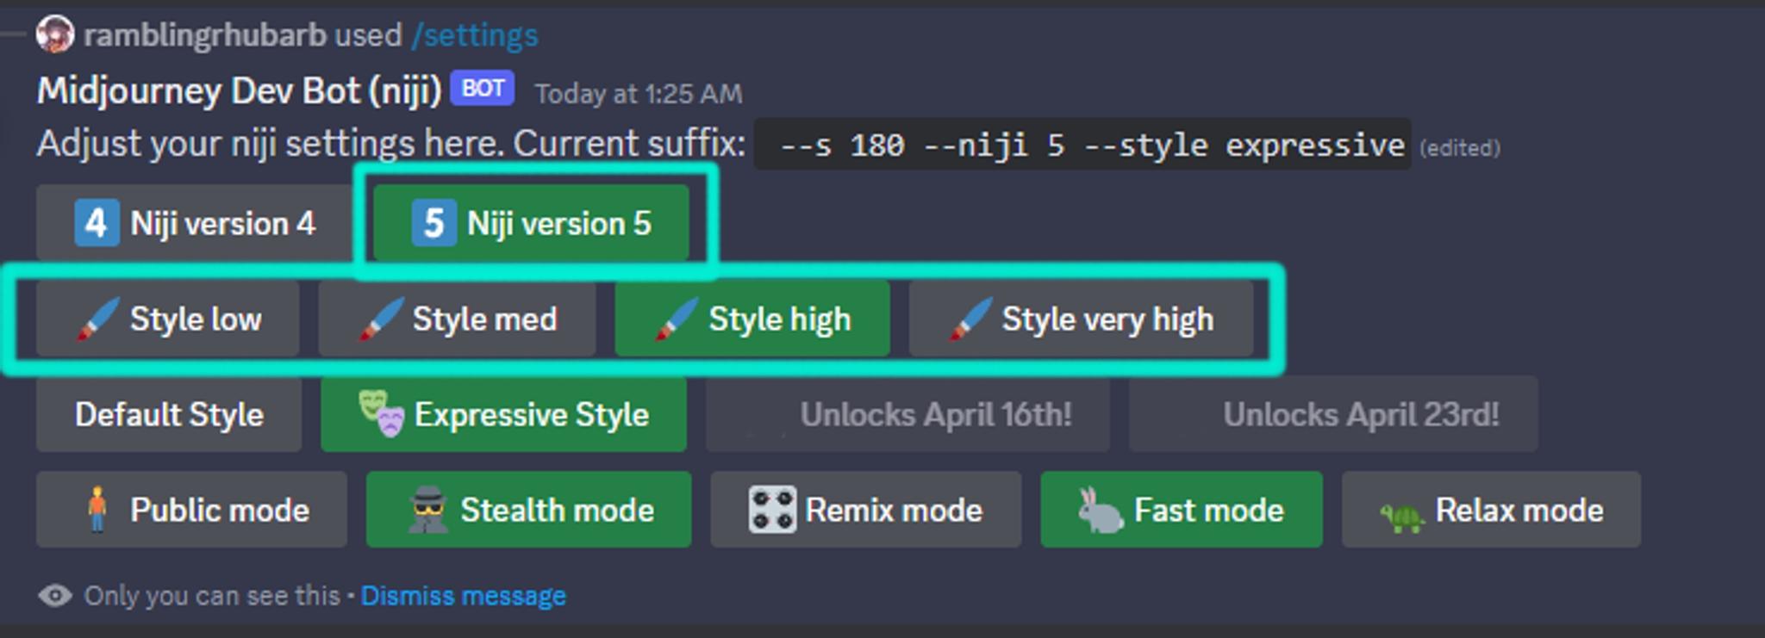Screen dimensions: 1765x638
Task: Click 'Only you can see this' text
Action: (212, 596)
